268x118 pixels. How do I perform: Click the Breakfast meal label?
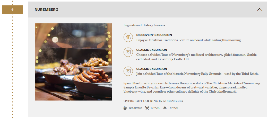(135, 108)
